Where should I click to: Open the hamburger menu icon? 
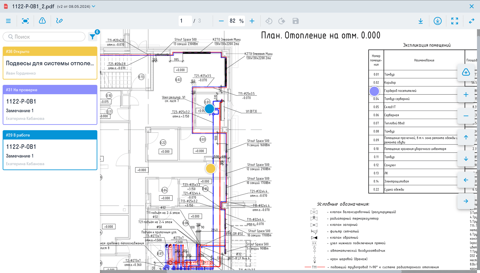coord(8,21)
